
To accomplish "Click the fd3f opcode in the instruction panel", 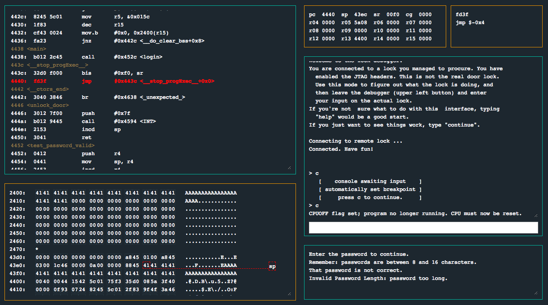I will tap(463, 14).
